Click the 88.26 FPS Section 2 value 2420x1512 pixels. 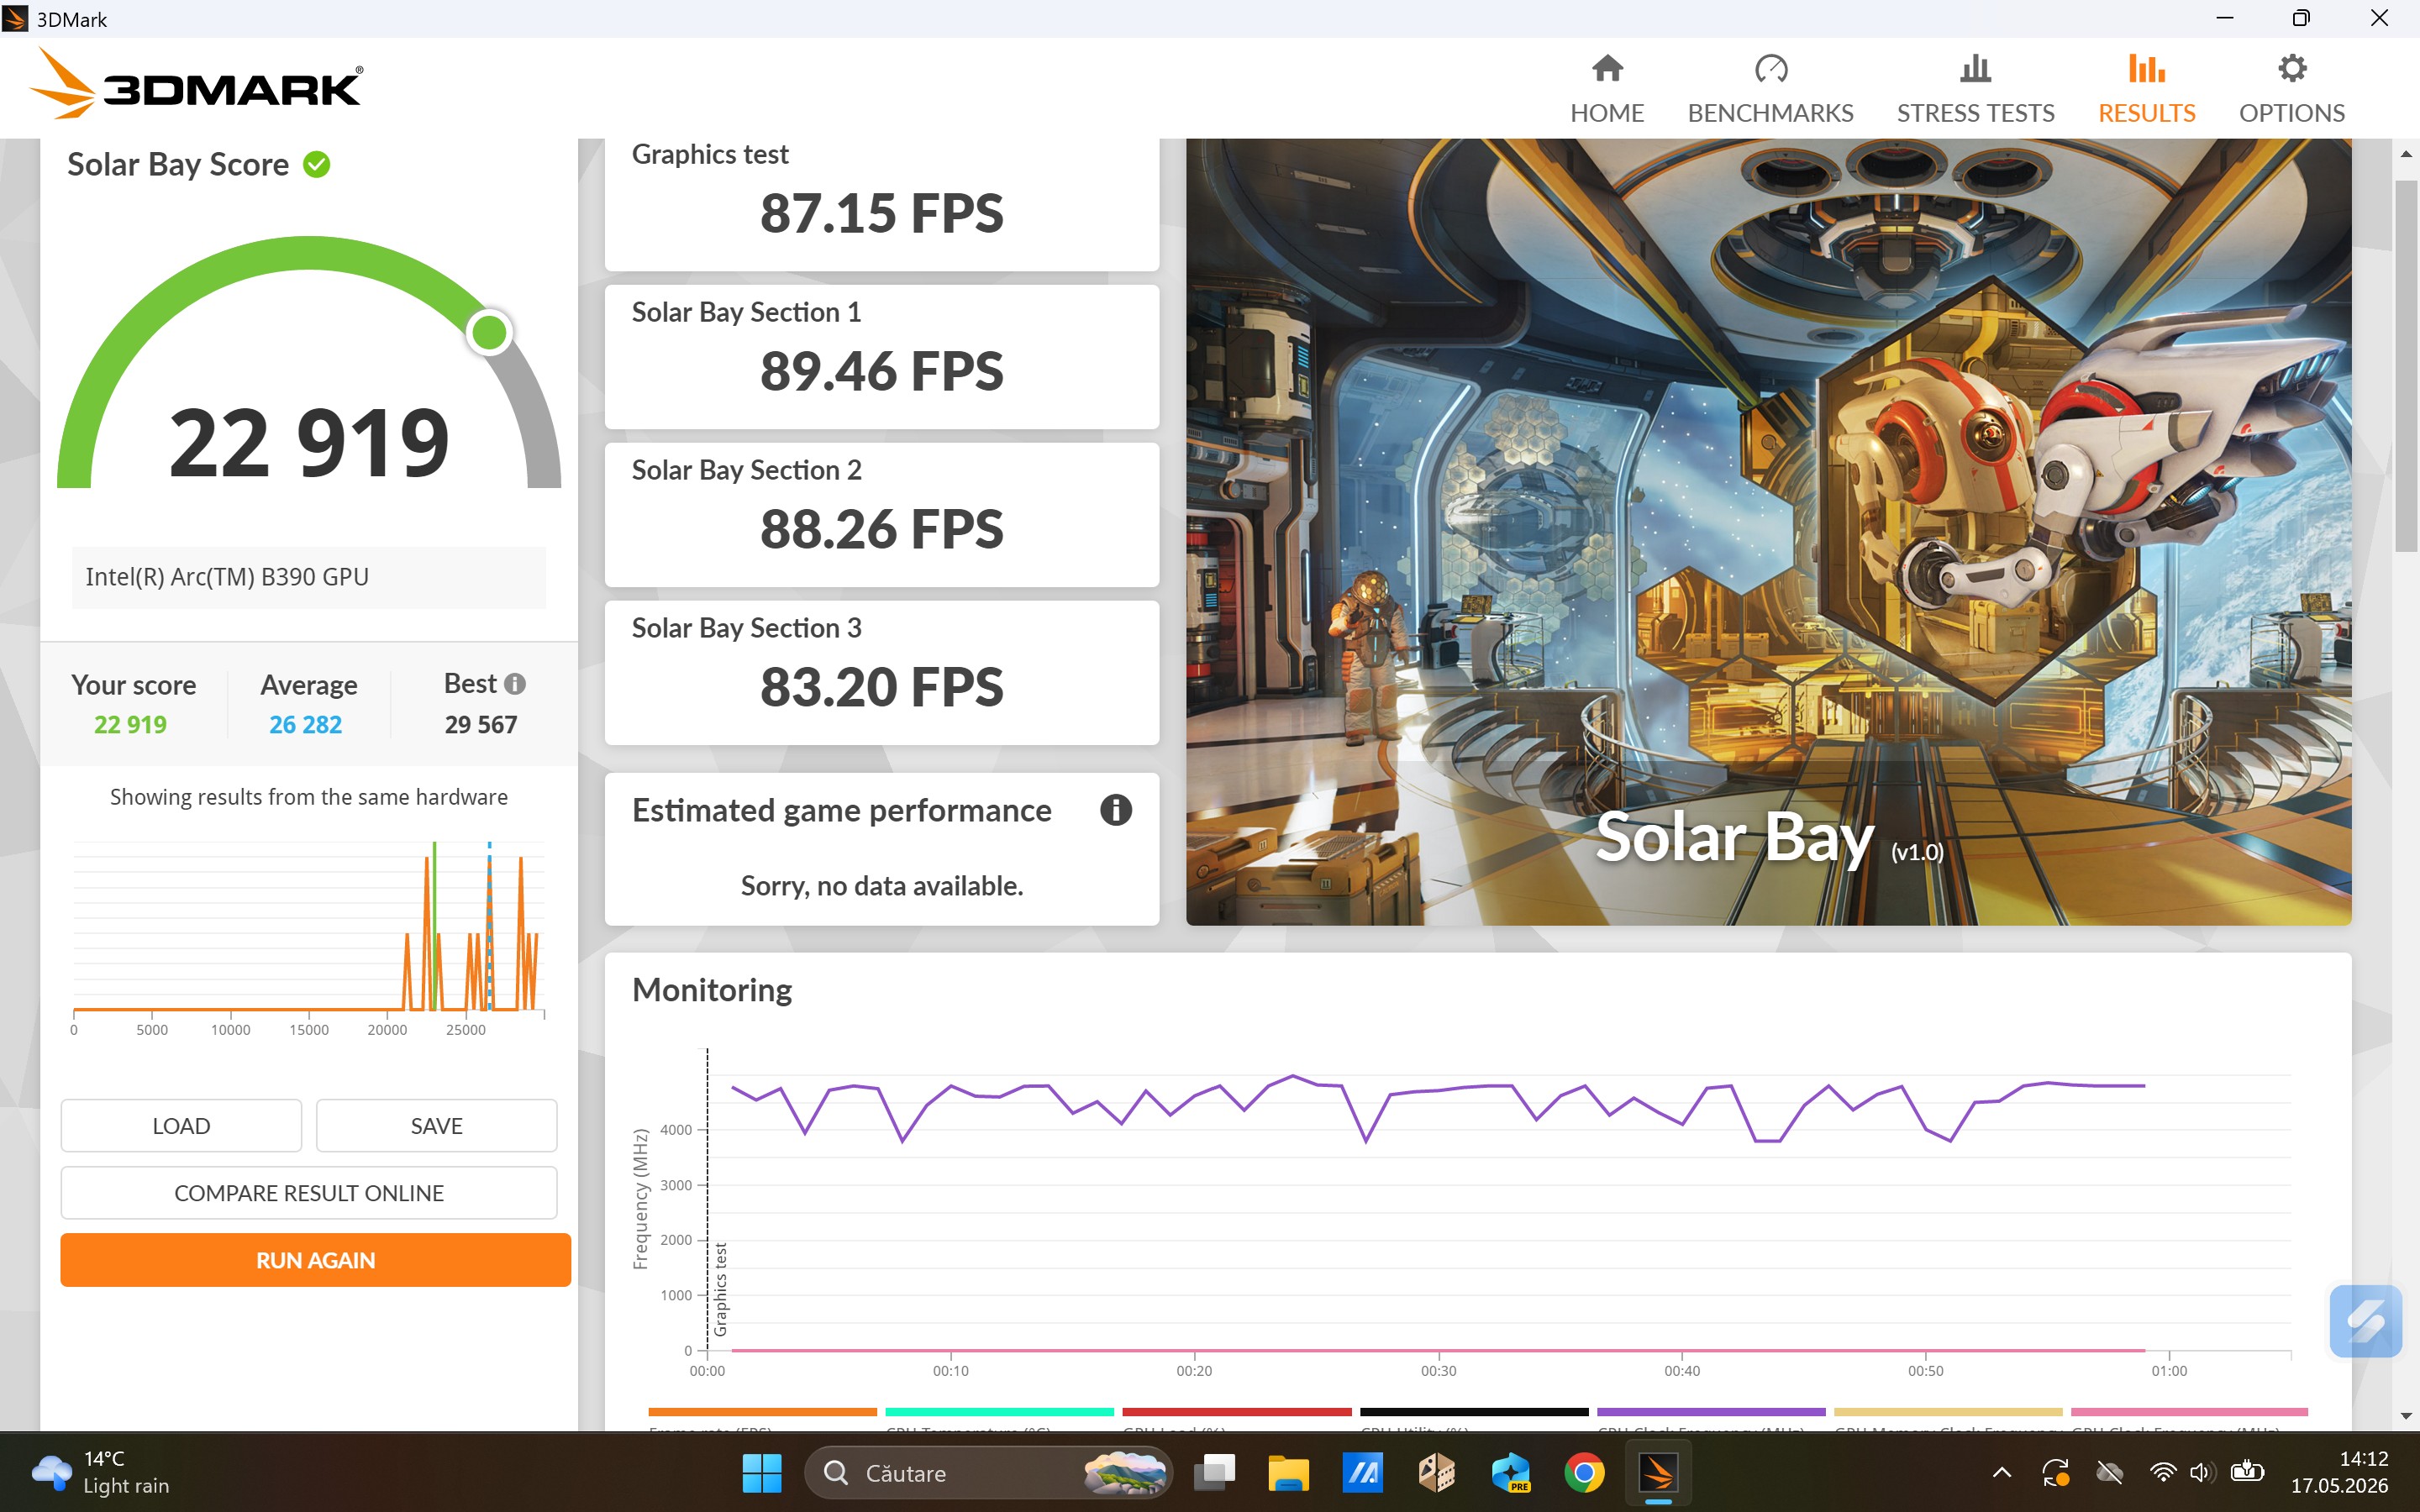(881, 530)
